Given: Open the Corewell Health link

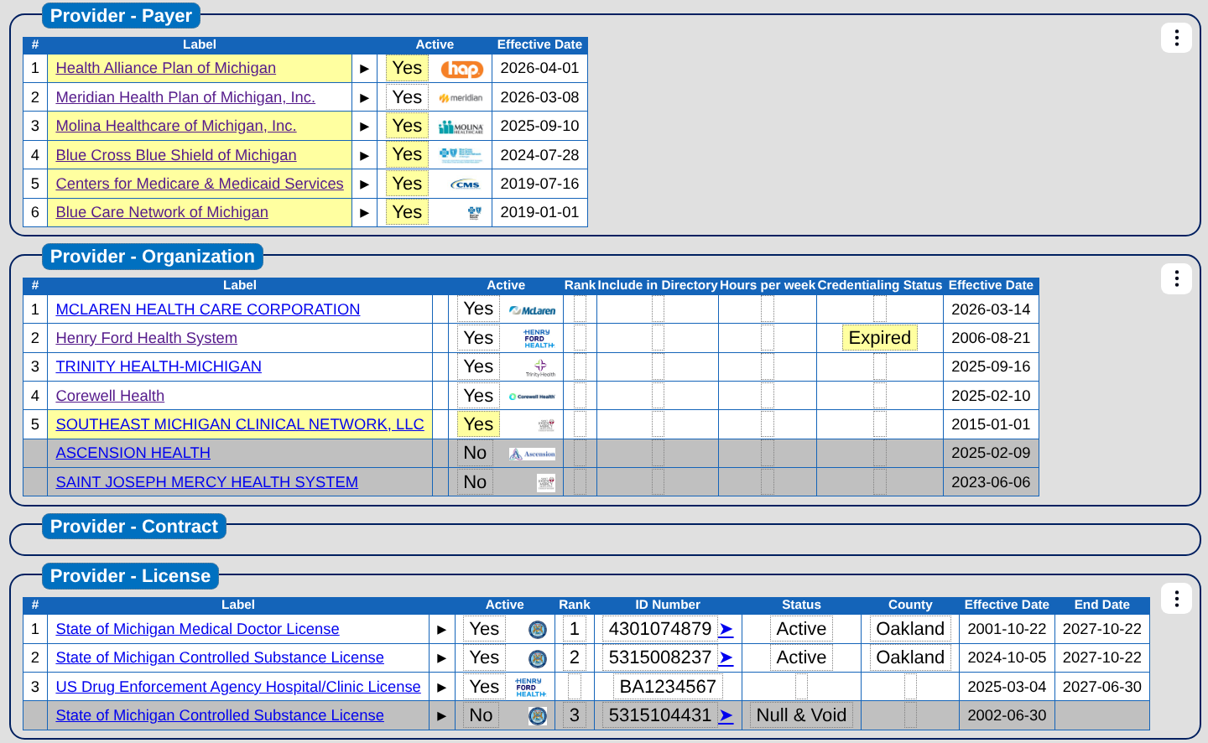Looking at the screenshot, I should point(110,396).
